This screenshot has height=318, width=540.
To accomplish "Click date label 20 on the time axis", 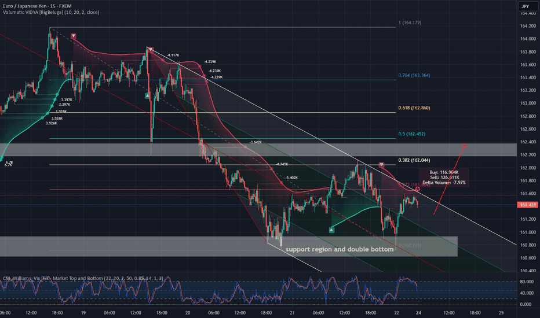I will pos(188,313).
